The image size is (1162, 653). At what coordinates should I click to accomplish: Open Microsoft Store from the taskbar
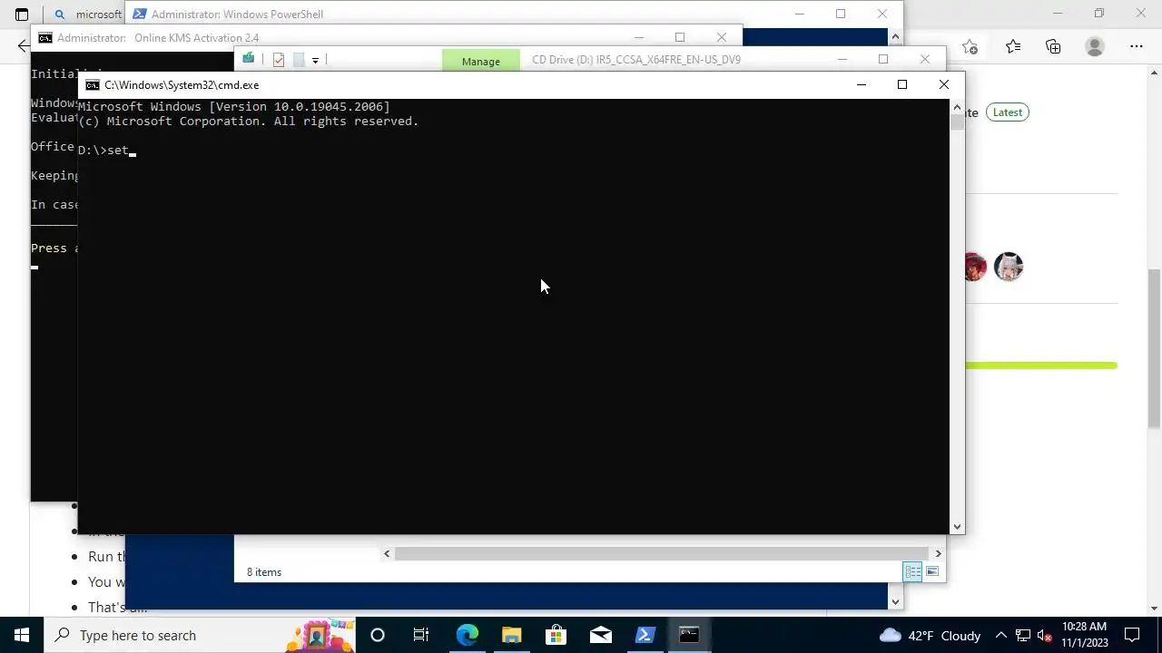pos(556,635)
